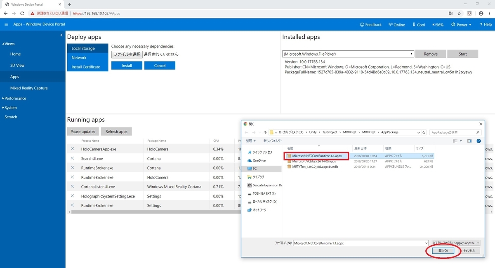The height and width of the screenshot is (268, 495).
Task: Open the installed apps dropdown list
Action: 348,54
